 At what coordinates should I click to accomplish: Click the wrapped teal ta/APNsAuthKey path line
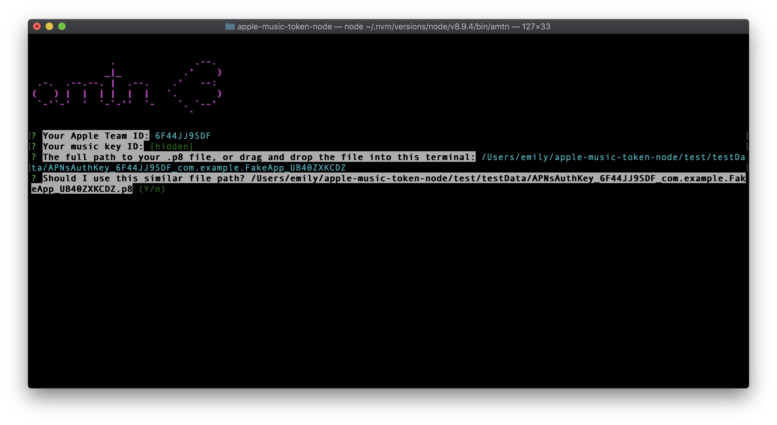point(188,168)
